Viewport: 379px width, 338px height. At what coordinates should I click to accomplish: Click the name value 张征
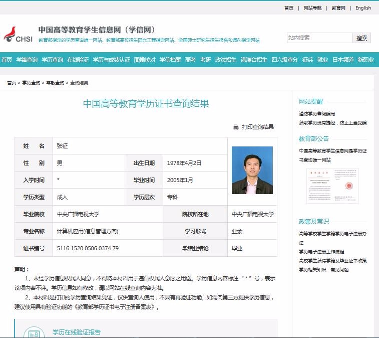coord(63,146)
